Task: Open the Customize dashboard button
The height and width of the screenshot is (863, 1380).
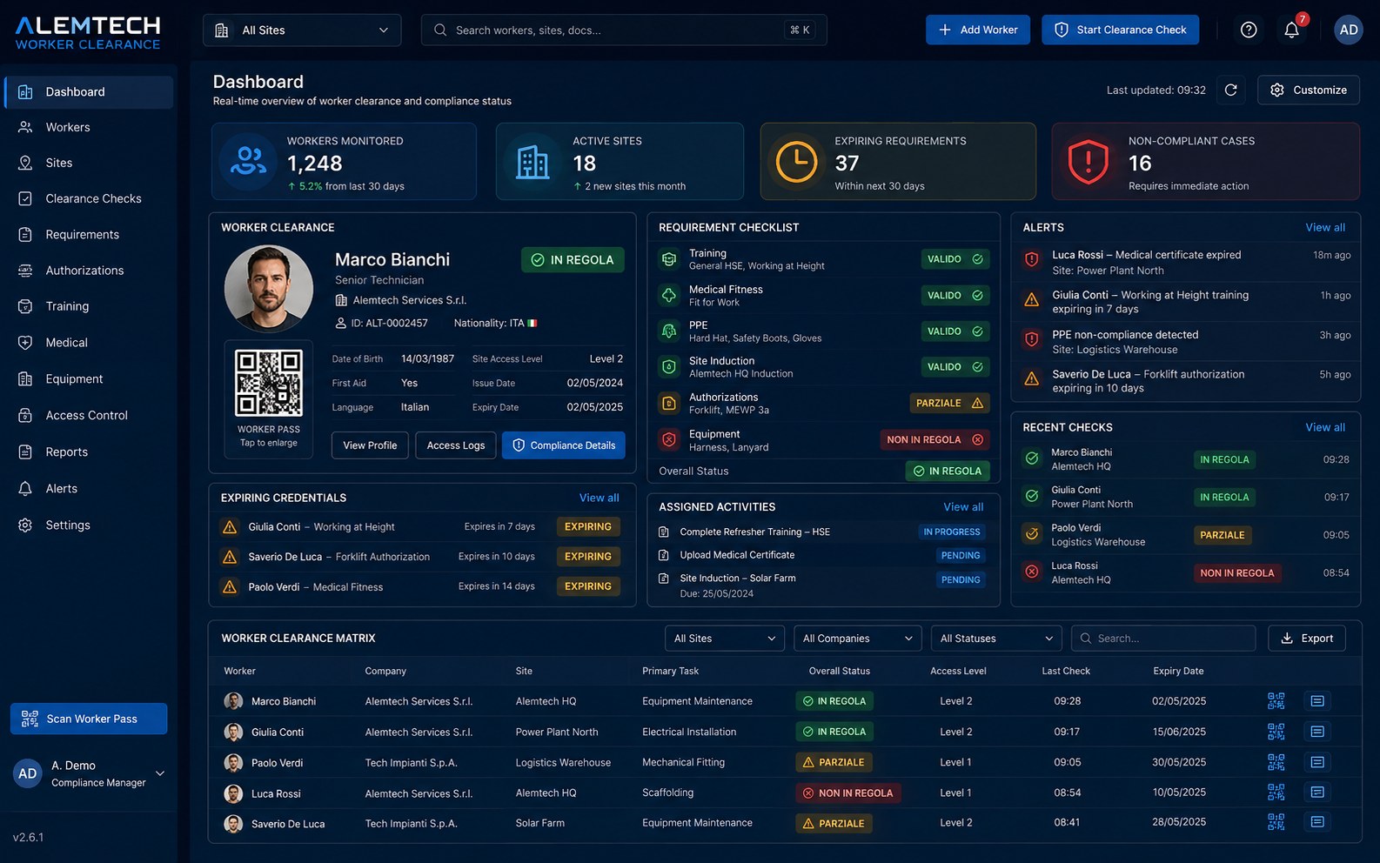Action: pyautogui.click(x=1309, y=90)
